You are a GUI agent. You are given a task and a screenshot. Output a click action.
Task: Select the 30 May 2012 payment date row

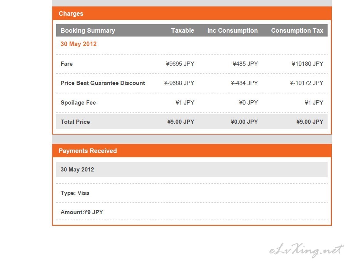(x=192, y=170)
